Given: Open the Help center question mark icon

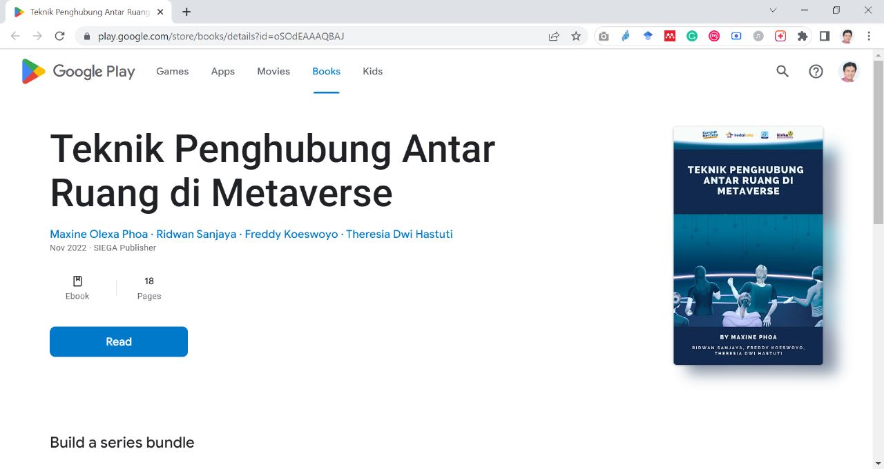Looking at the screenshot, I should point(816,72).
